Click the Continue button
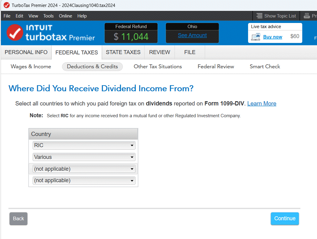317x239 pixels. click(x=285, y=218)
